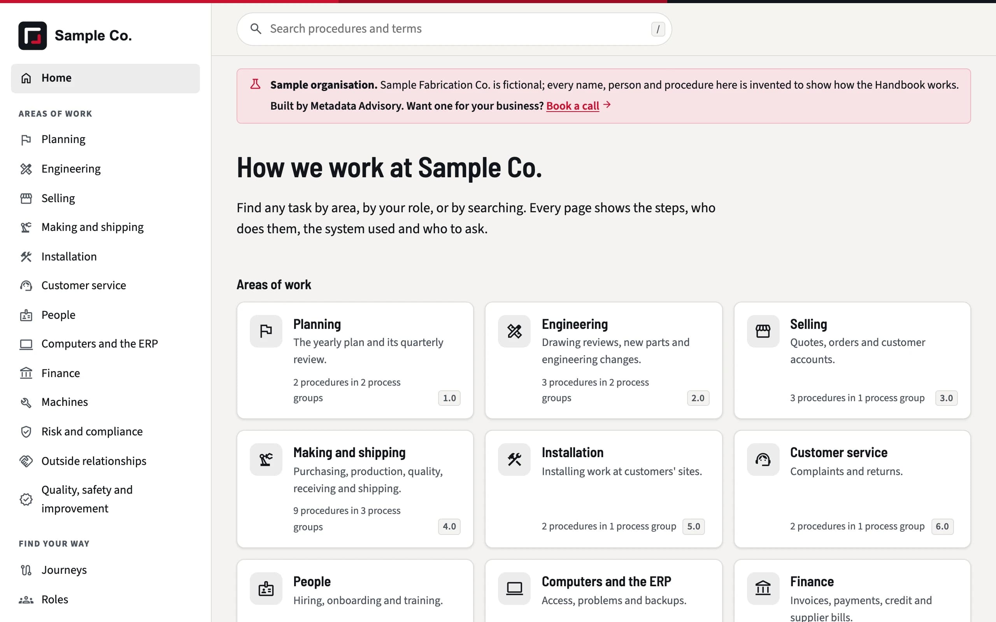996x622 pixels.
Task: Click the People badge icon in sidebar
Action: tap(26, 315)
